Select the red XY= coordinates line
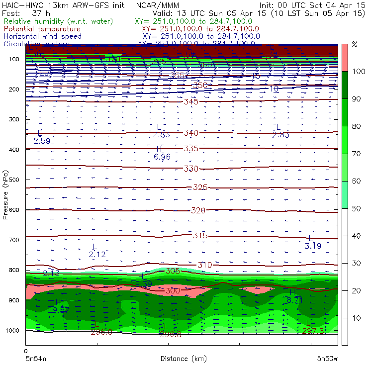The width and height of the screenshot is (368, 368). point(200,29)
